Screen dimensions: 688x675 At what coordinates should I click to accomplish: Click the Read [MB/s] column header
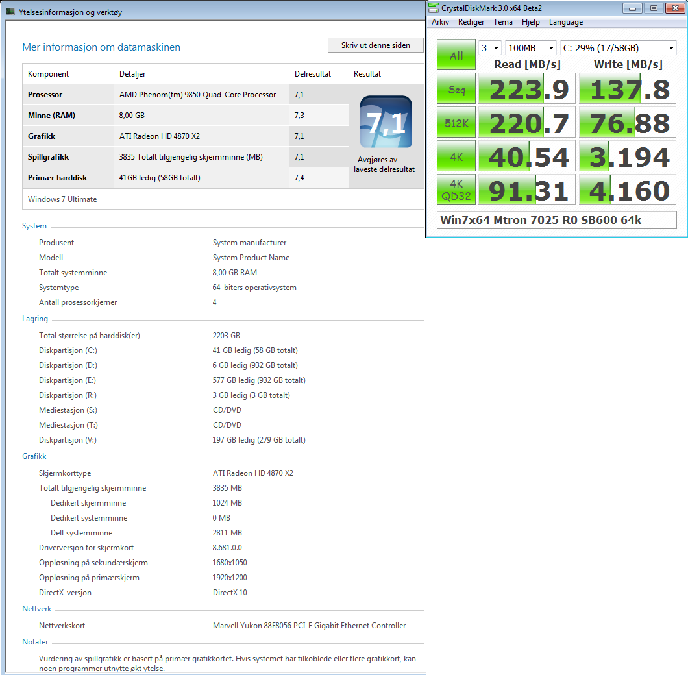(528, 64)
